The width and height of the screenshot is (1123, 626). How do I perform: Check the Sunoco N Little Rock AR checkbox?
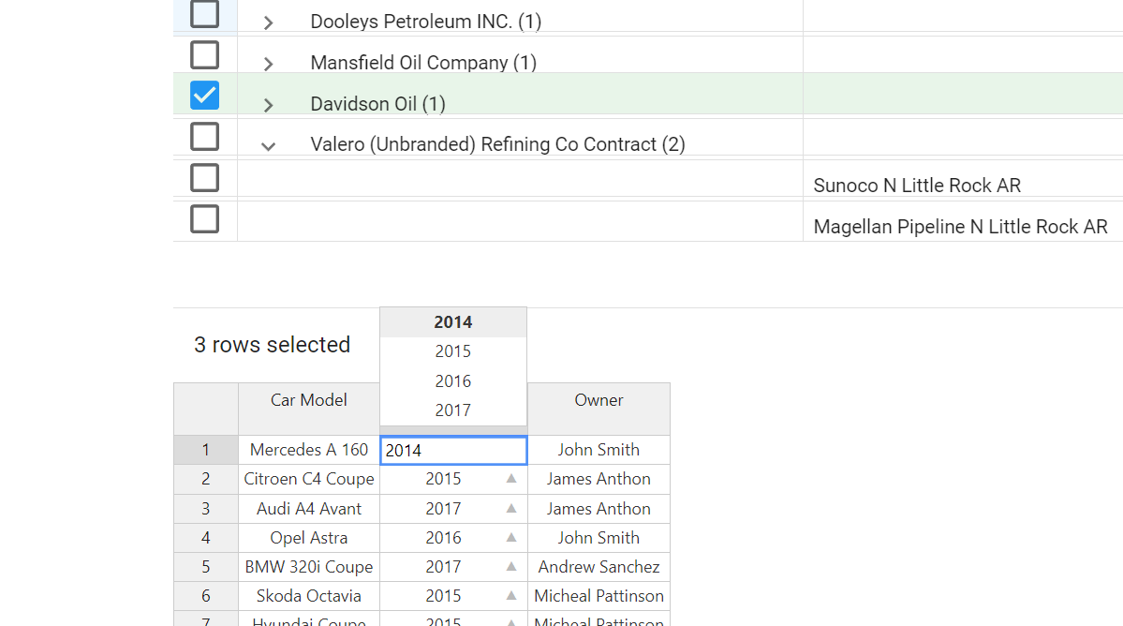pos(205,178)
